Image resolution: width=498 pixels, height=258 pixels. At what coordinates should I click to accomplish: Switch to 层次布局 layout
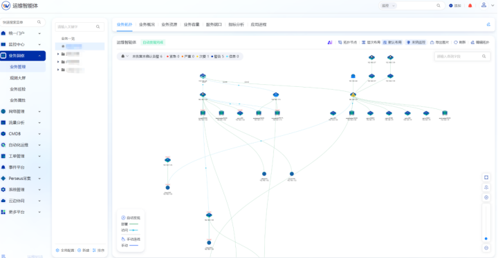point(371,43)
